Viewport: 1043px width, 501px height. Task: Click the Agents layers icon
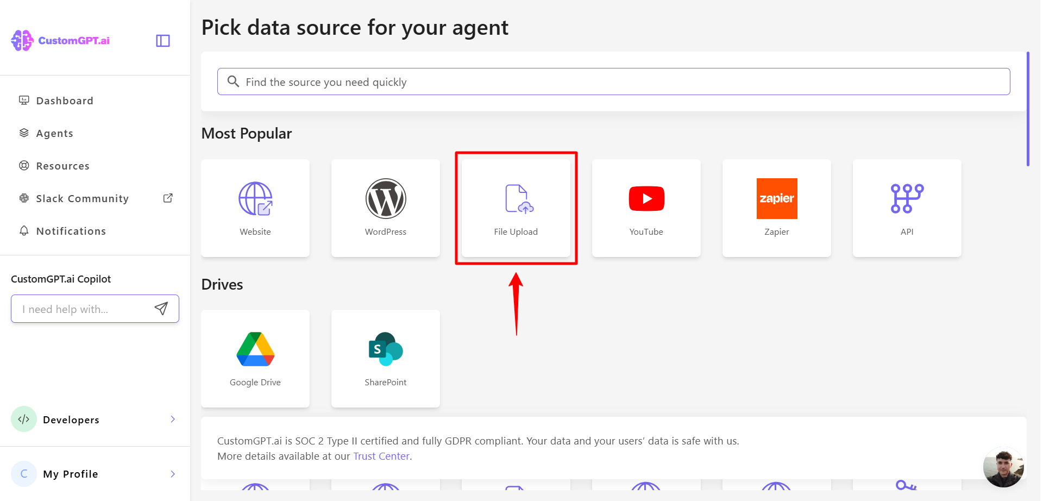click(24, 133)
